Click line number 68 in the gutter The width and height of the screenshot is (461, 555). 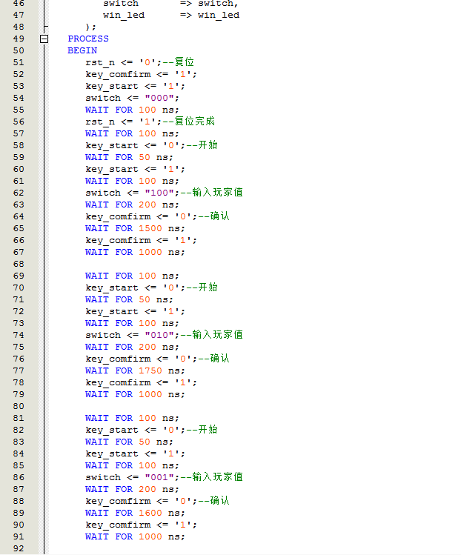(x=19, y=264)
